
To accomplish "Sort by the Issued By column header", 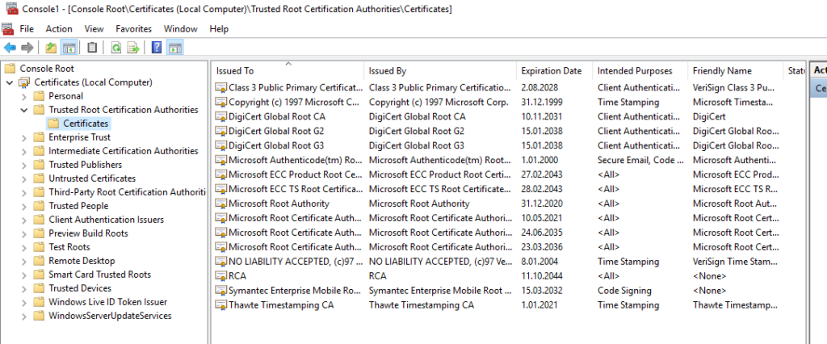I will [x=440, y=71].
